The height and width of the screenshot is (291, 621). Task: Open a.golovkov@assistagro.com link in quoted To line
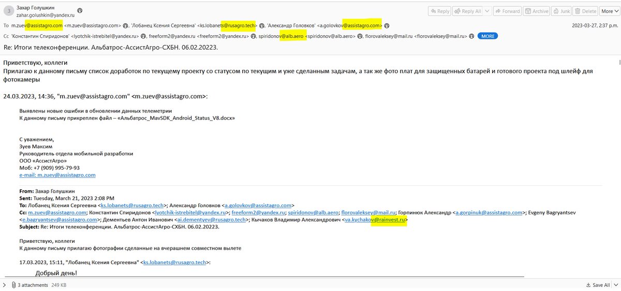click(259, 206)
